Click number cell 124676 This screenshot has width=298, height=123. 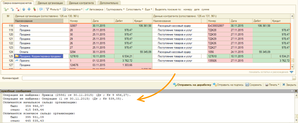[x=80, y=65]
